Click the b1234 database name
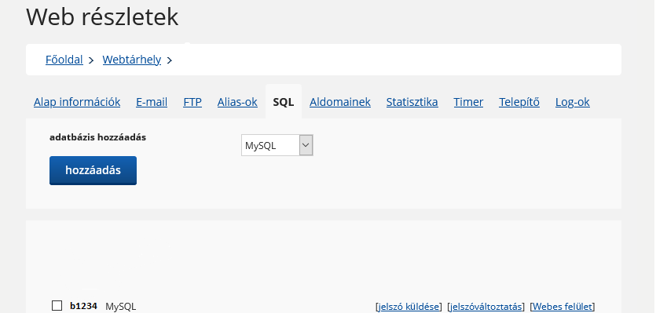The width and height of the screenshot is (656, 313). point(83,306)
